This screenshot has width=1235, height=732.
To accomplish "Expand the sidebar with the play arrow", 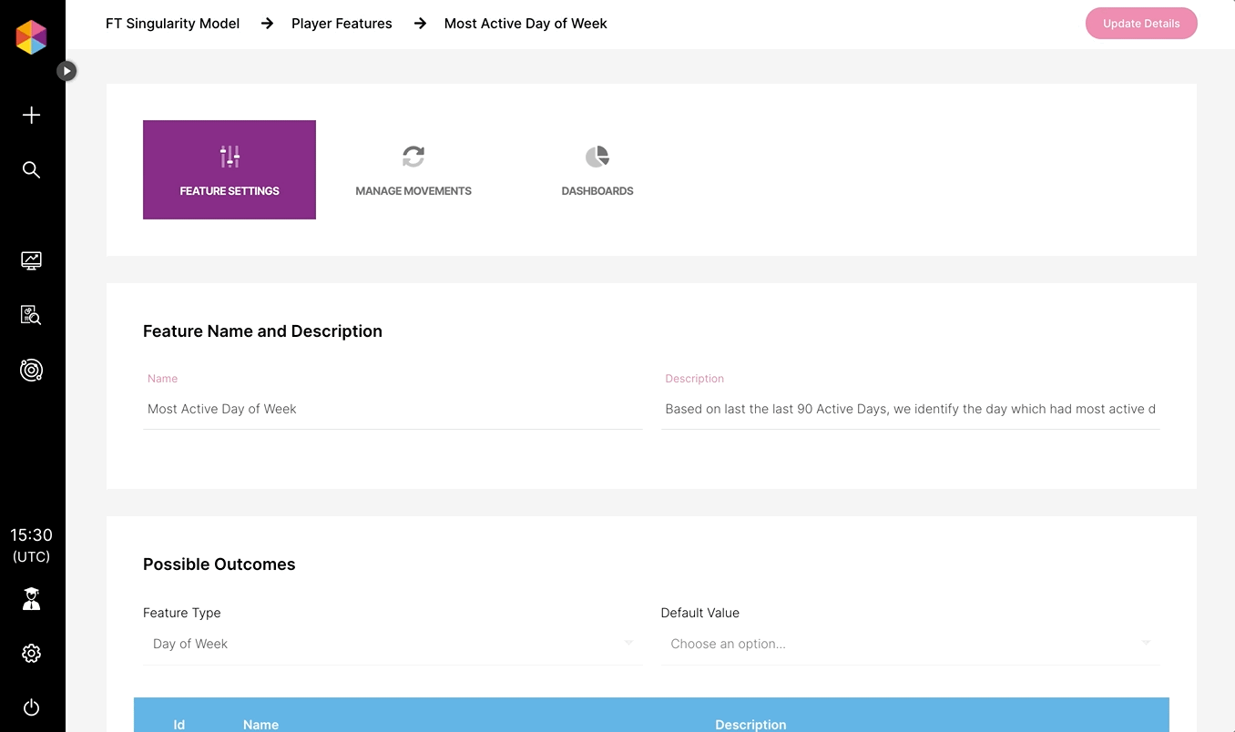I will pos(66,70).
